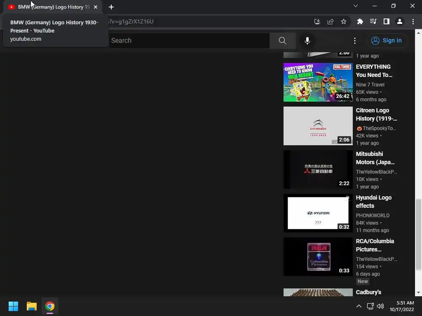422x316 pixels.
Task: Click the title 'Mitsubishi Motors (Japa...'
Action: (375, 158)
